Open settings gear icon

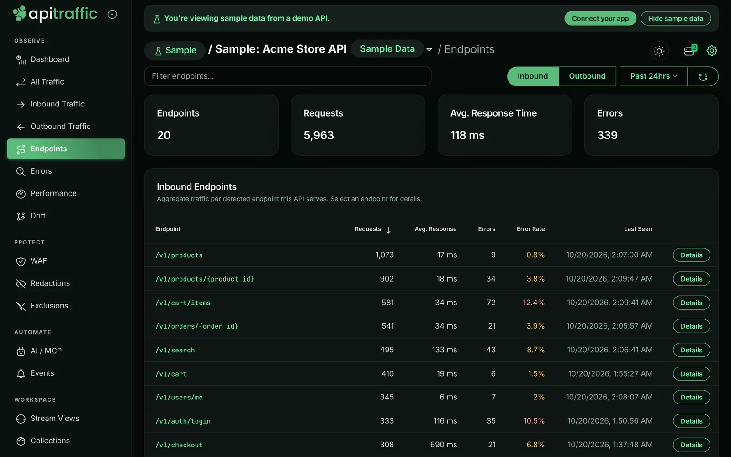pos(711,51)
